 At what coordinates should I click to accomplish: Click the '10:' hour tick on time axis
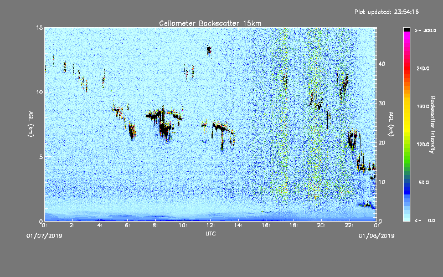tap(183, 225)
